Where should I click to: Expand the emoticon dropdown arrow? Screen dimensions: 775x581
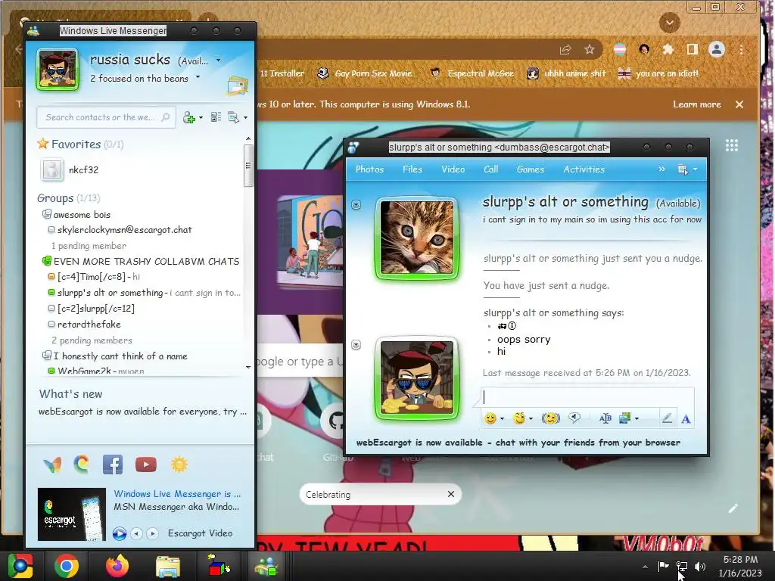[x=502, y=419]
